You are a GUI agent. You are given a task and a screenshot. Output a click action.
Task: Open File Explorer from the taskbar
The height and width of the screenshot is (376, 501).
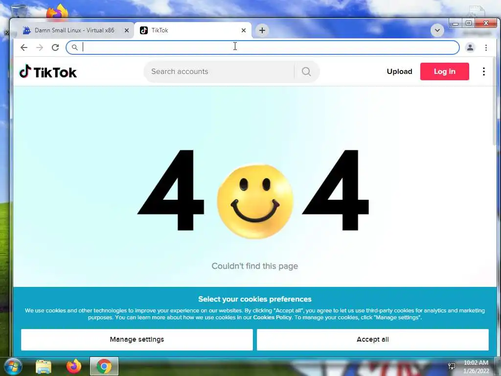tap(44, 367)
